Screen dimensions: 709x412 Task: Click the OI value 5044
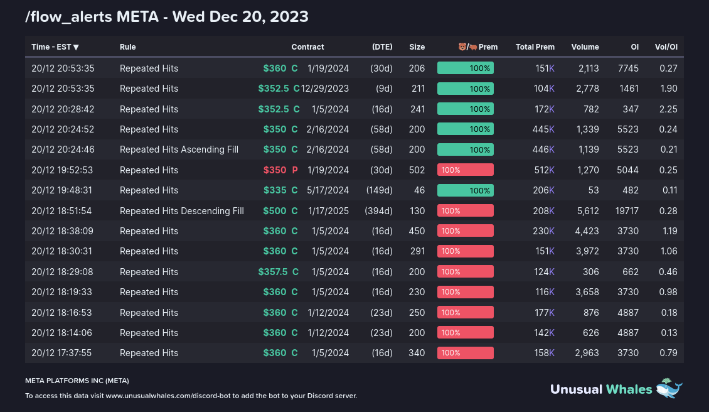[627, 170]
